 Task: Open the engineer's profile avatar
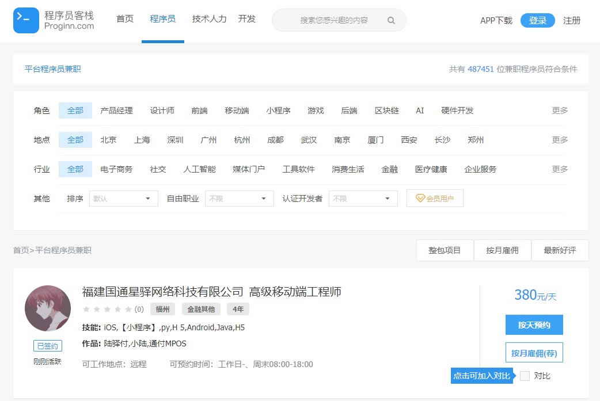[x=48, y=308]
